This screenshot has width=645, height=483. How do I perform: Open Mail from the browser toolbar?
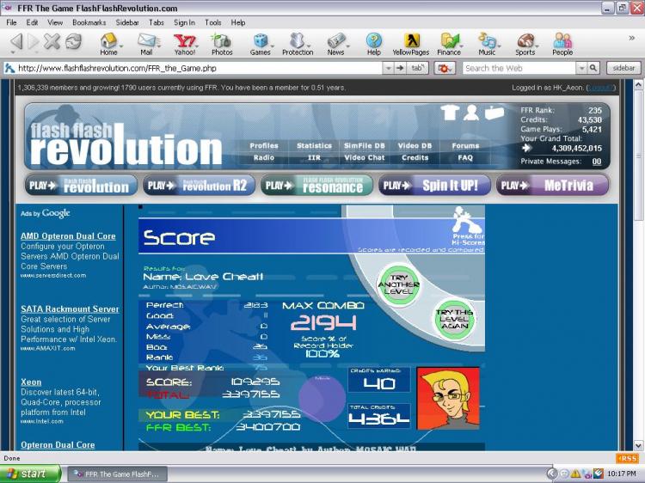[x=146, y=41]
